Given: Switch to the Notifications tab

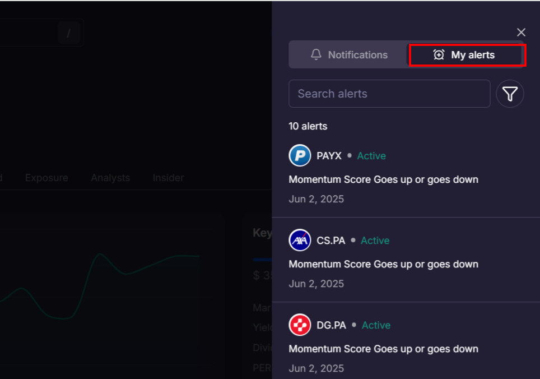Looking at the screenshot, I should (348, 55).
